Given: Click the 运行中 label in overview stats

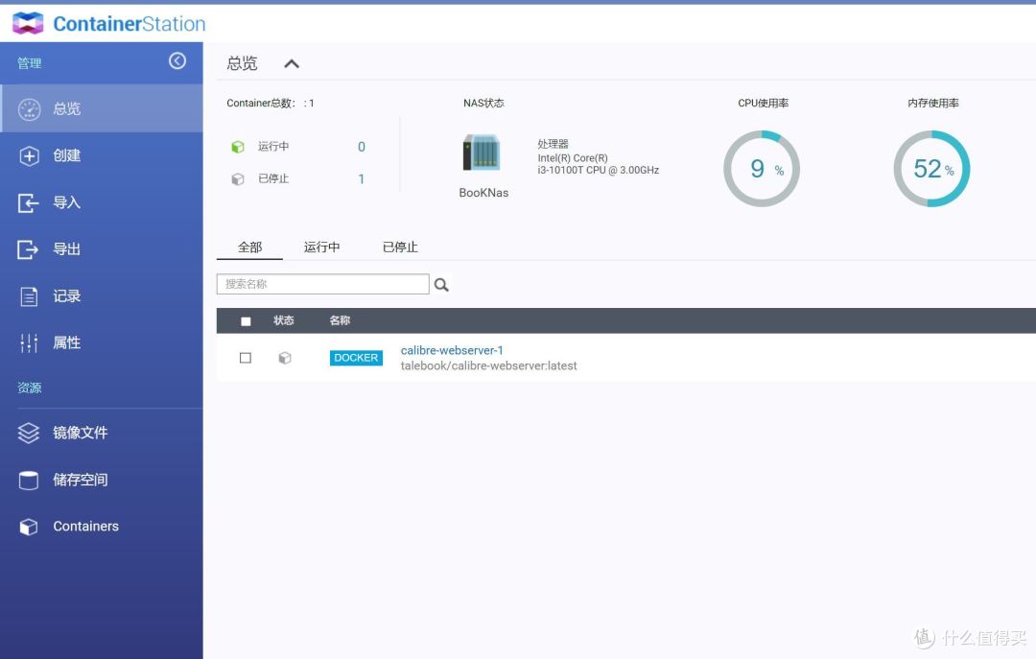Looking at the screenshot, I should (x=273, y=147).
